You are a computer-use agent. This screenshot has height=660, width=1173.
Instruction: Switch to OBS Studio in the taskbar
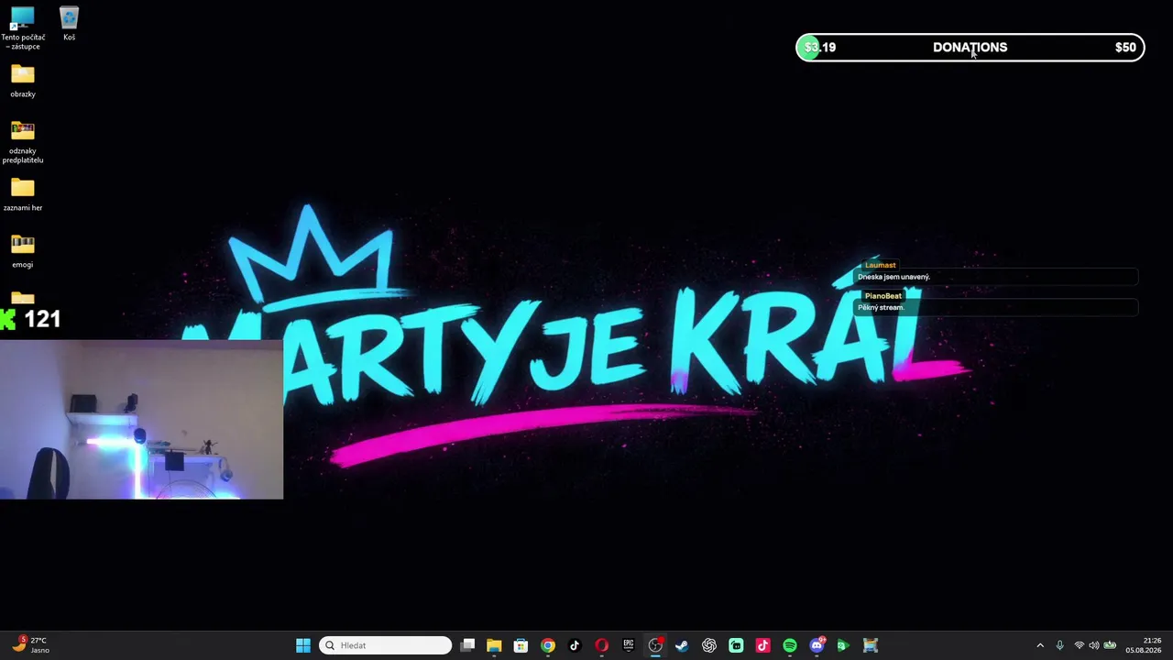click(655, 645)
